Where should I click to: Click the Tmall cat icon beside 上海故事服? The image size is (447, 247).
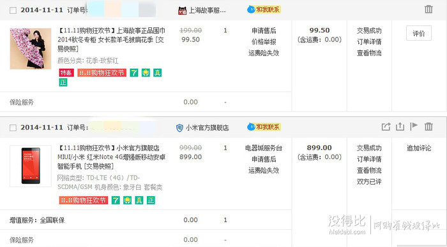[x=182, y=11]
